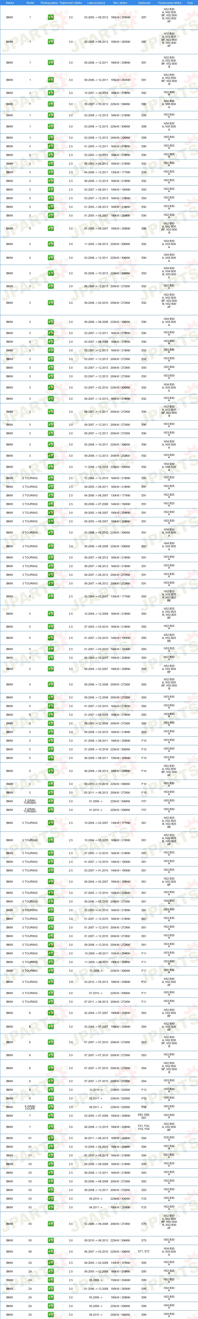Image resolution: width=198 pixels, height=1319 pixels.
Task: Click the fuel icon for 5 GRAN TURISMO 01.2010 row
Action: point(51,810)
